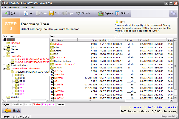Expand the Films folder in the tree
Image resolution: width=179 pixels, height=119 pixels.
(x=4, y=46)
